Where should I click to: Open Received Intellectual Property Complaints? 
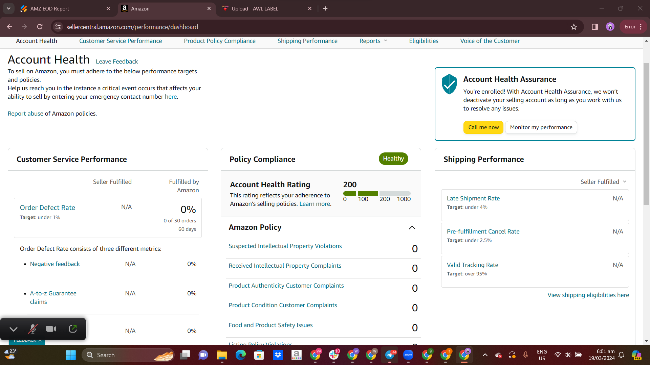[x=285, y=266]
